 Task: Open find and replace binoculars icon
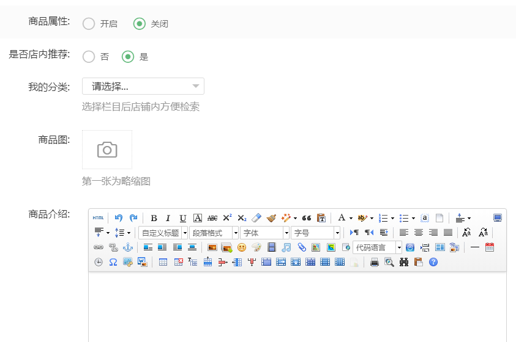404,262
